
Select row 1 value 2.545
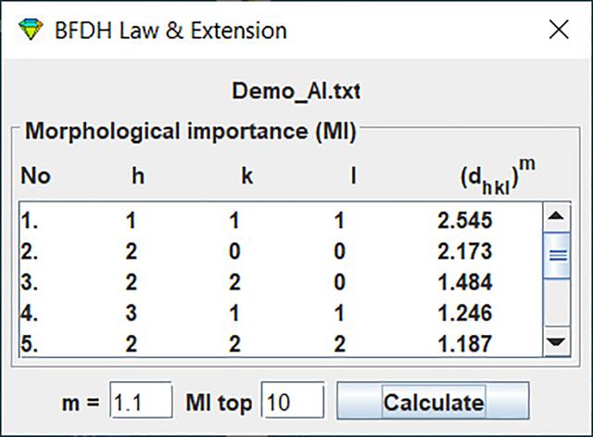(x=465, y=220)
